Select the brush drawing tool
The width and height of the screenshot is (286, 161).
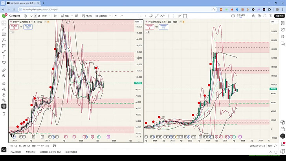pos(4,51)
